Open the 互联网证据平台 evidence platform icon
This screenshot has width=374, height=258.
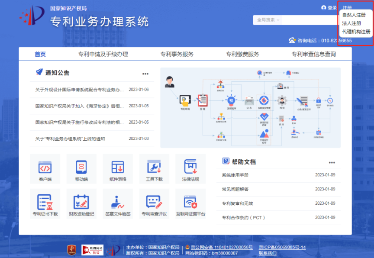coord(190,203)
